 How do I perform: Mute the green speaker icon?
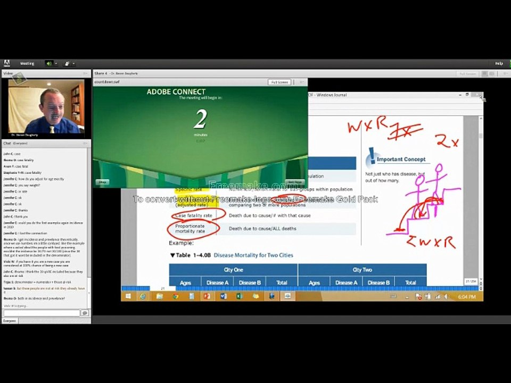click(x=49, y=63)
